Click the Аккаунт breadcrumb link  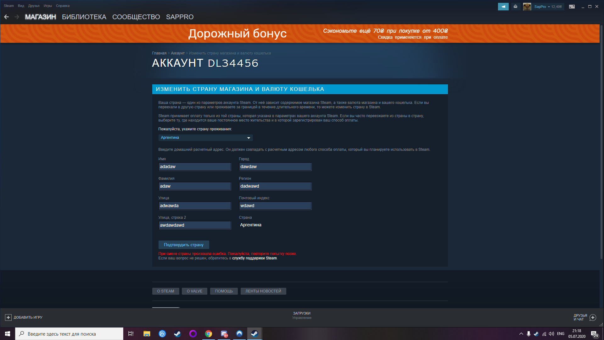pos(178,53)
